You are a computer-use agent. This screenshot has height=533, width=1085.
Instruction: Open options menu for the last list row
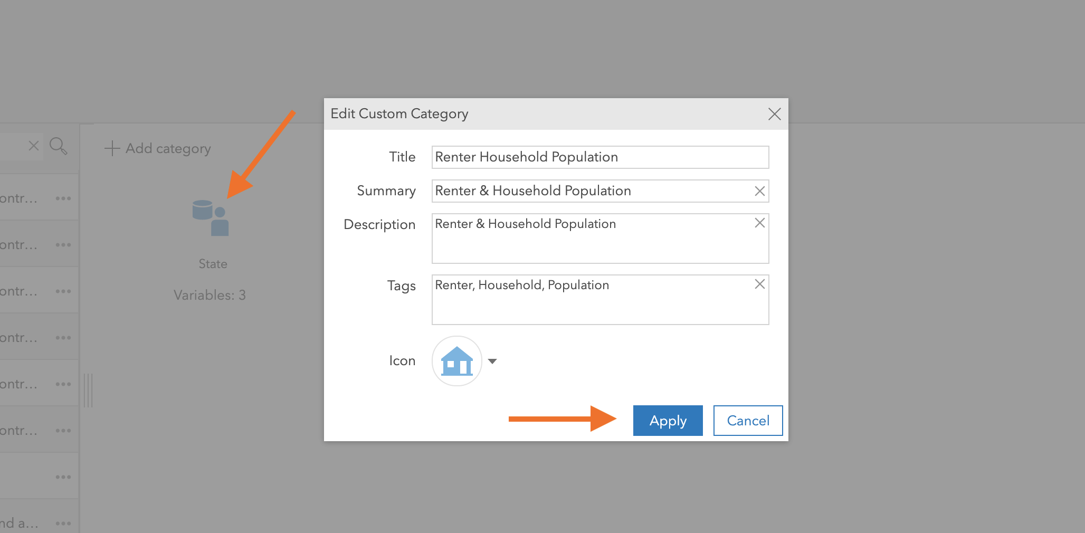click(x=63, y=524)
